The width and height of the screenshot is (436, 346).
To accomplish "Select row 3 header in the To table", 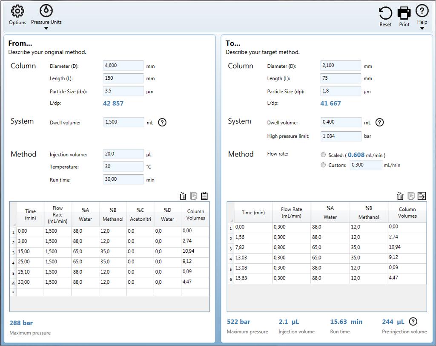I will point(230,248).
